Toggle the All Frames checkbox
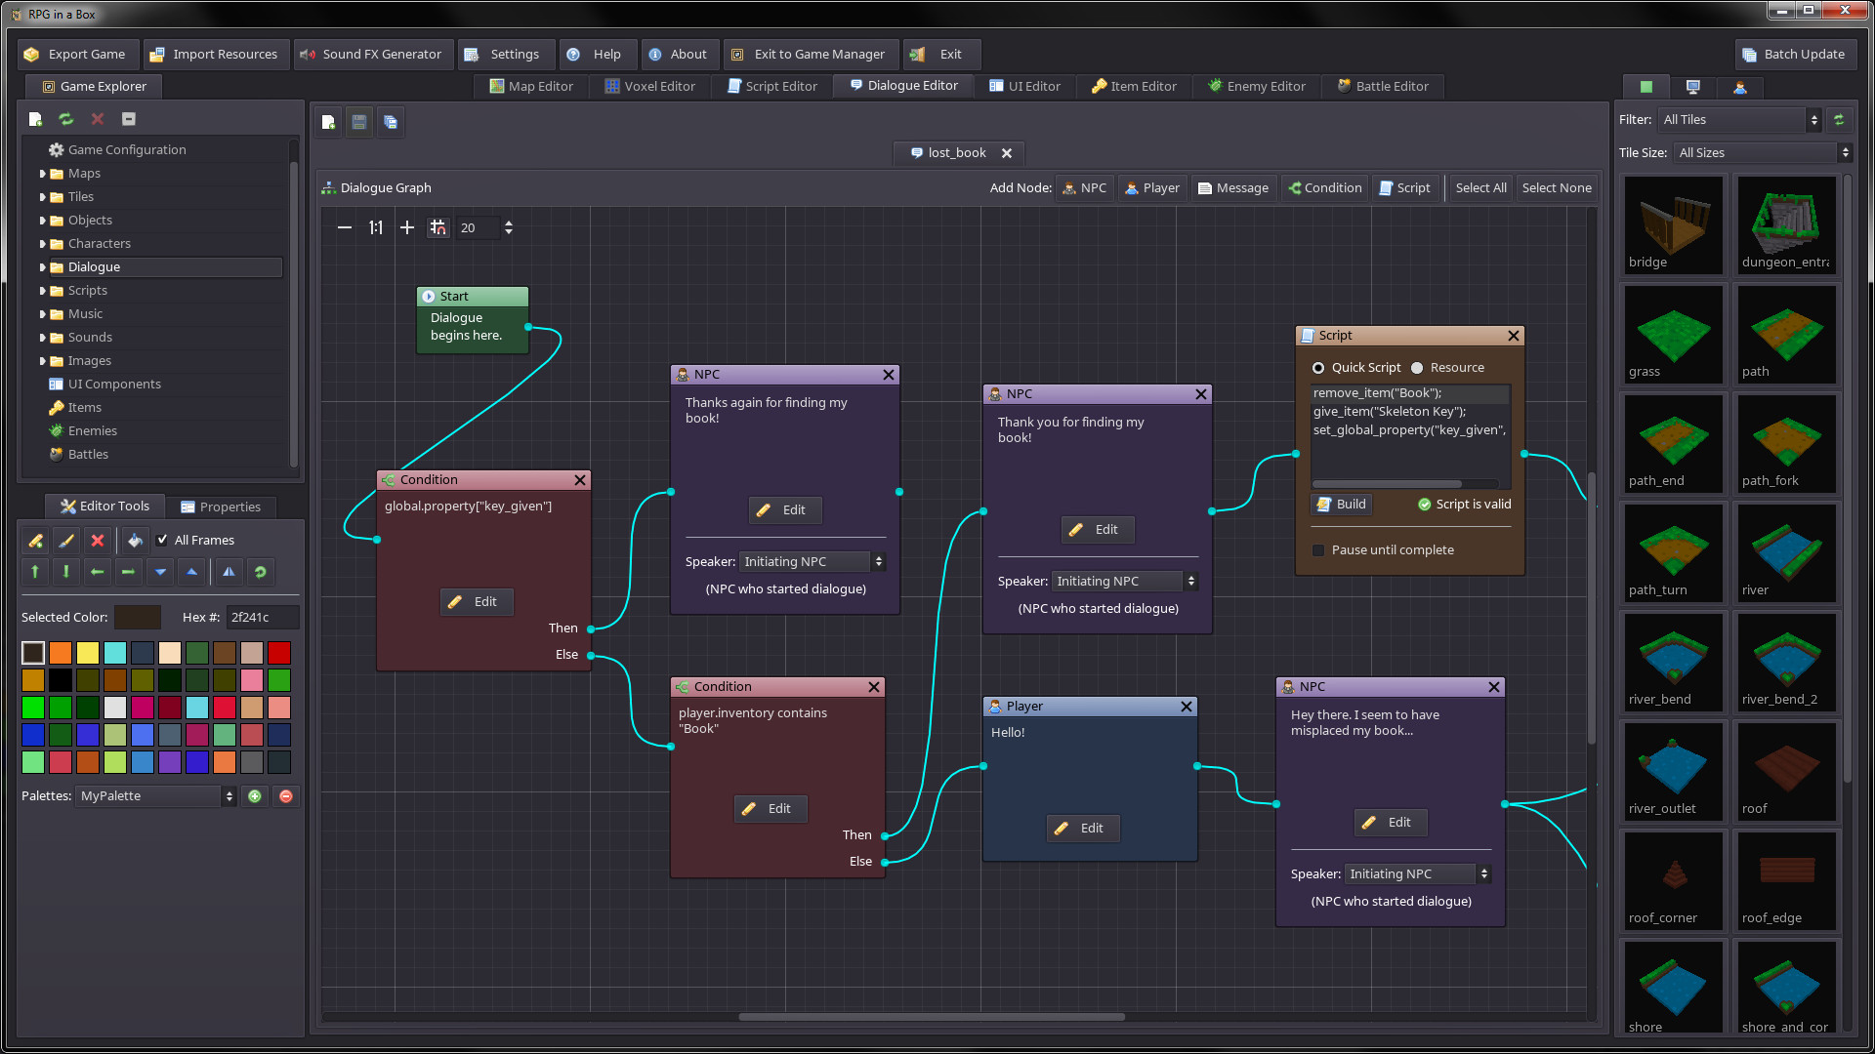The width and height of the screenshot is (1875, 1054). pos(163,540)
